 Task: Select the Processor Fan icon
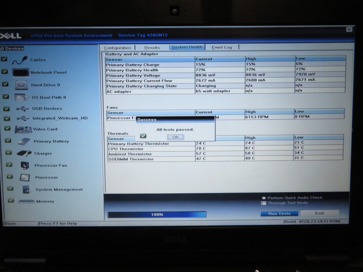[25, 165]
